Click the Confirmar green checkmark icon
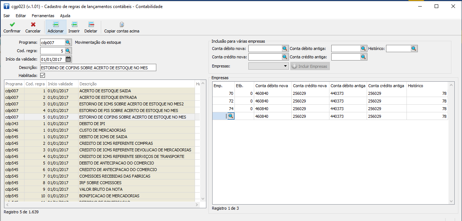462x221 pixels. click(x=12, y=24)
